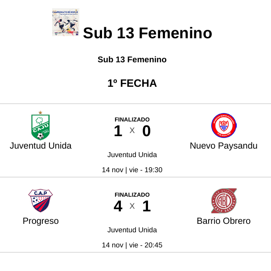271x271 pixels.
Task: Open the Juventud Unida team name link
Action: click(41, 146)
